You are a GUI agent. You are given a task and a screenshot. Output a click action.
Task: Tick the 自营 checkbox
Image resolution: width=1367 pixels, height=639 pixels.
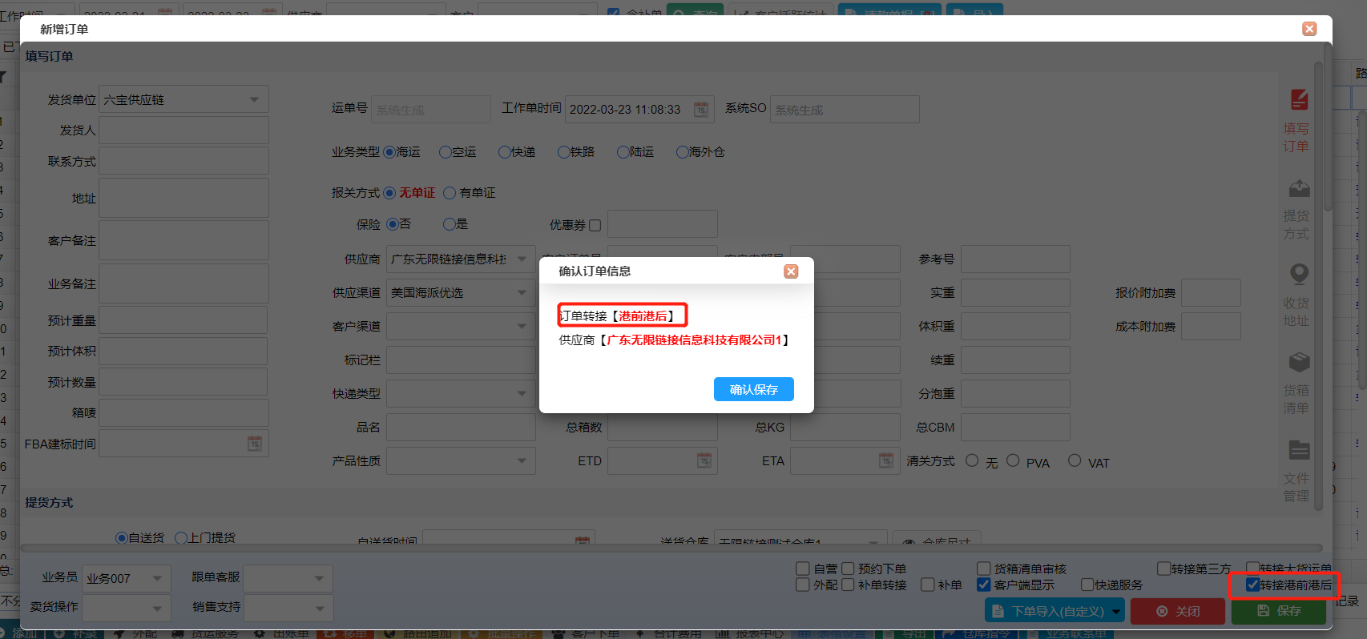point(802,569)
